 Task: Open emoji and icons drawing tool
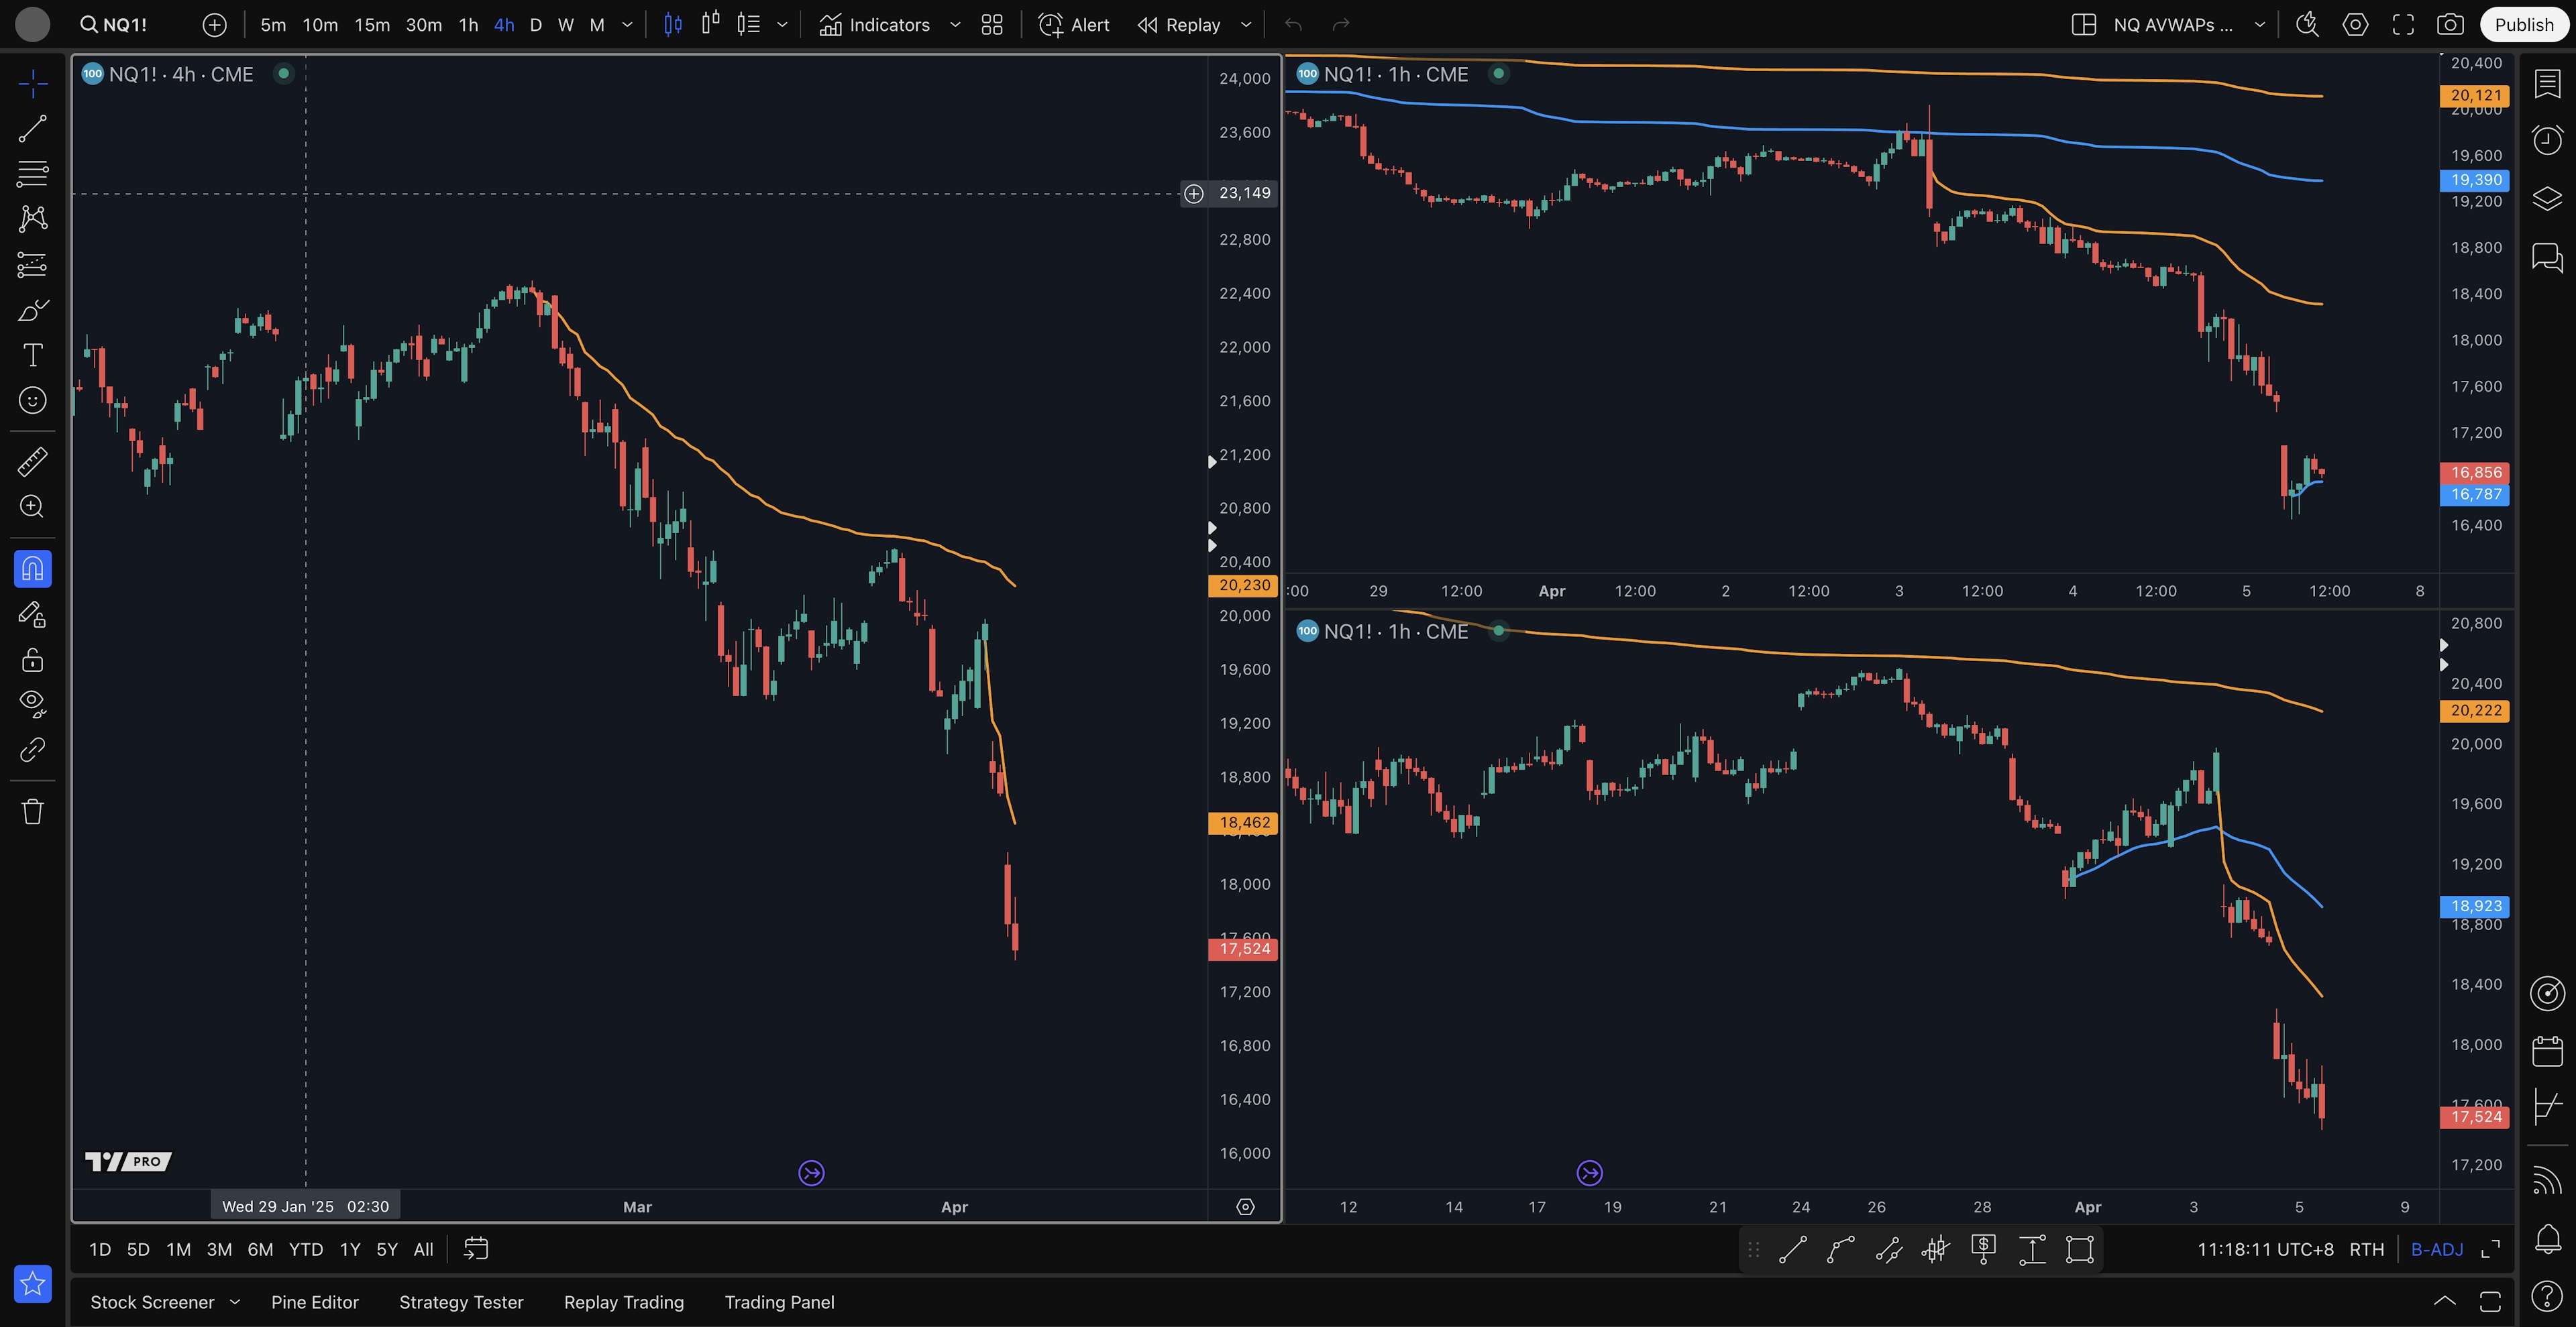coord(32,401)
